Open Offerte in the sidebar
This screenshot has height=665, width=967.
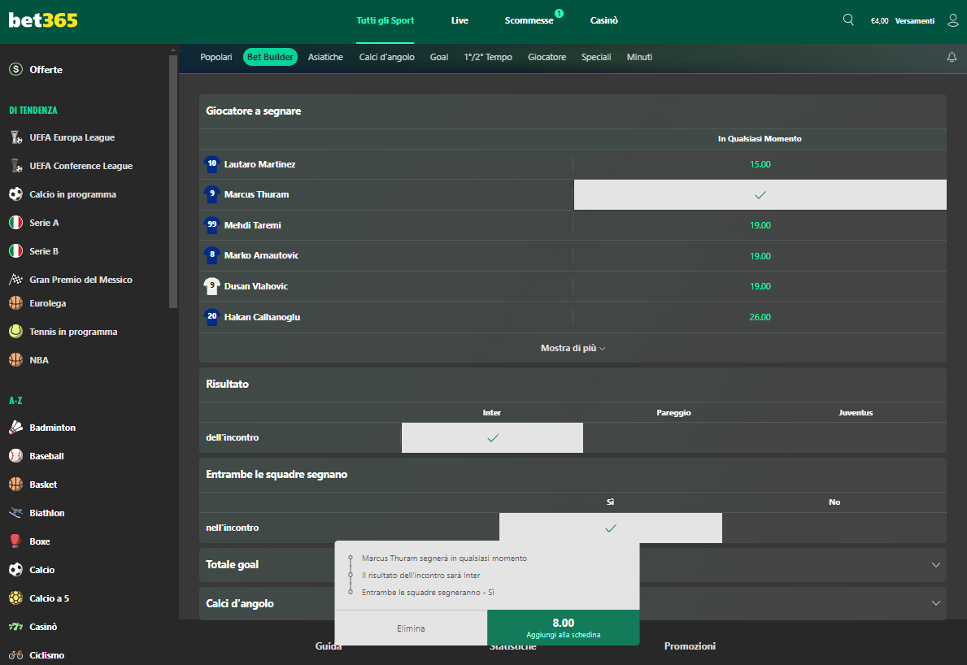[46, 70]
